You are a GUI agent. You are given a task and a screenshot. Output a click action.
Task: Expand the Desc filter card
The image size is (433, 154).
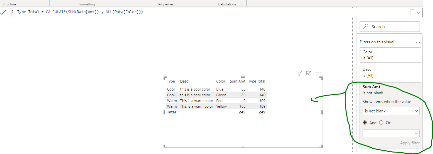(x=390, y=72)
